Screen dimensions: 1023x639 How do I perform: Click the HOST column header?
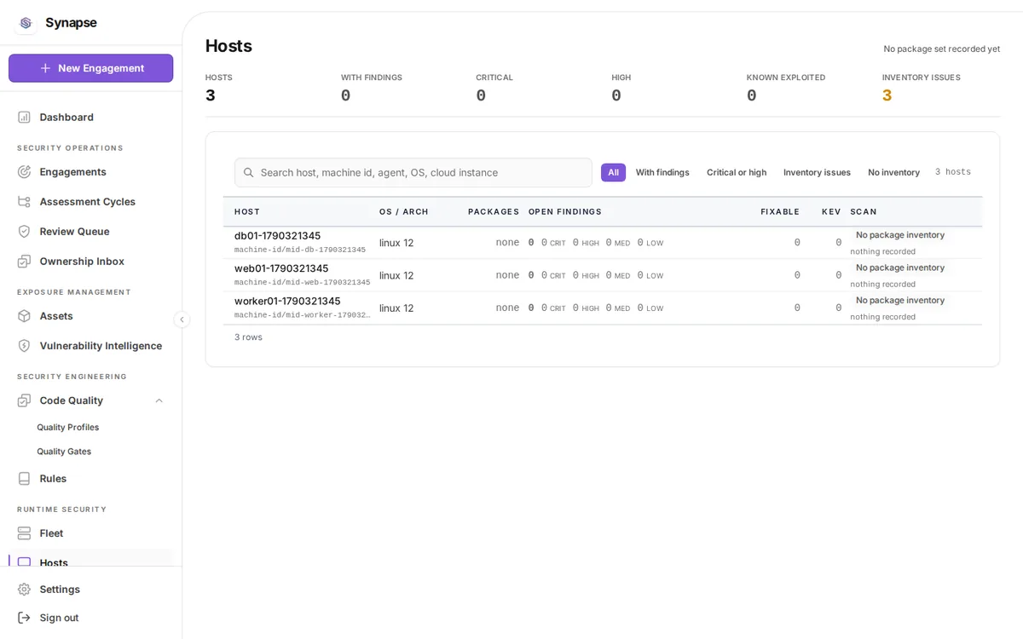tap(247, 211)
